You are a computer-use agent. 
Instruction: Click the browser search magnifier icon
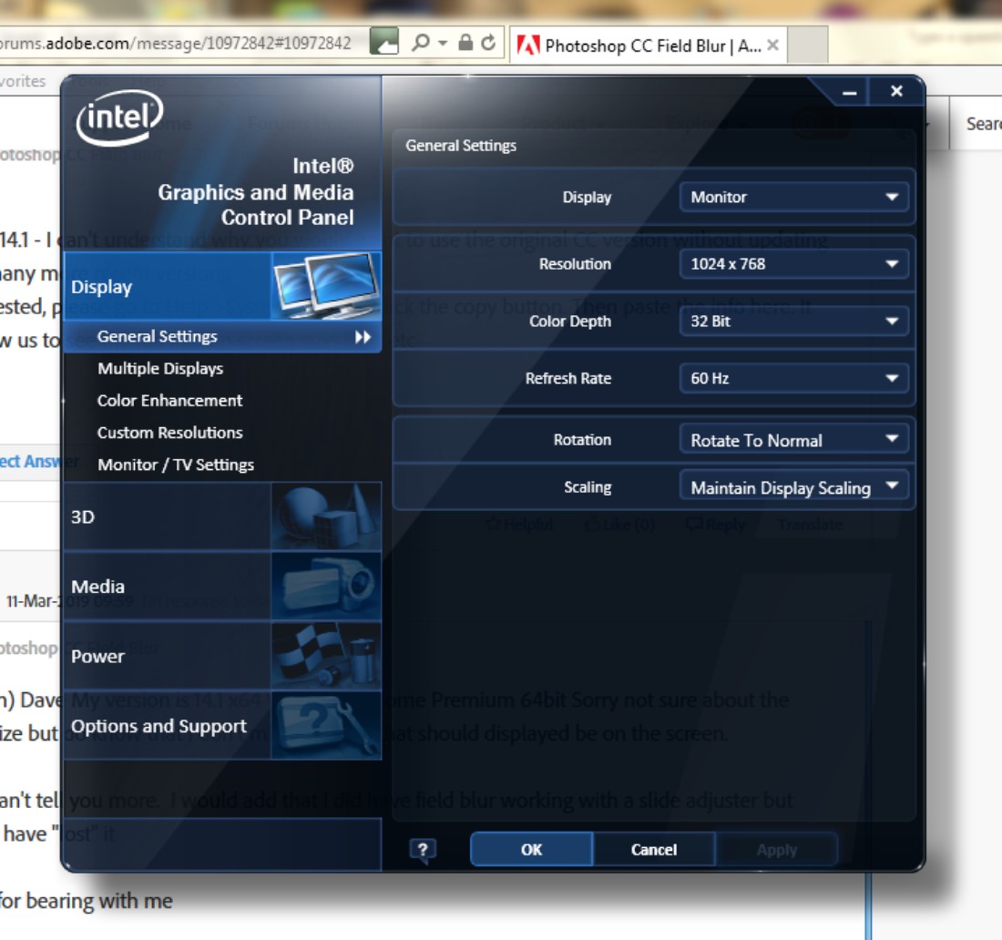(421, 43)
